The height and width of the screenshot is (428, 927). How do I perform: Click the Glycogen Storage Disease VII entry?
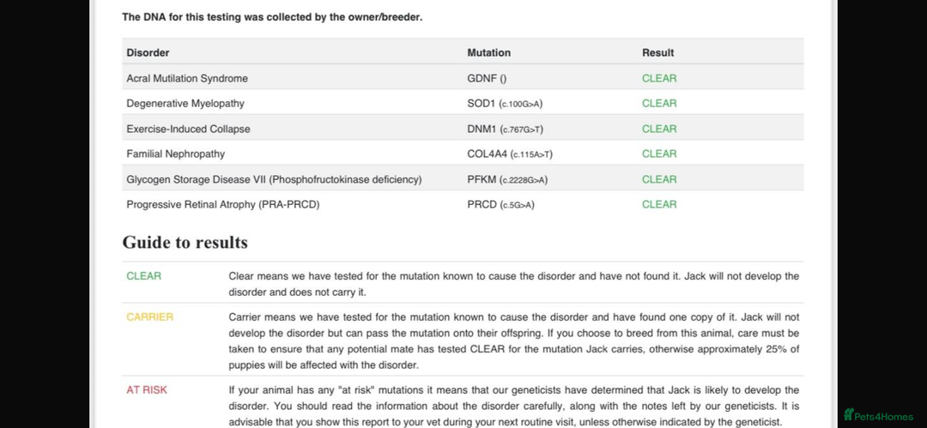click(274, 179)
